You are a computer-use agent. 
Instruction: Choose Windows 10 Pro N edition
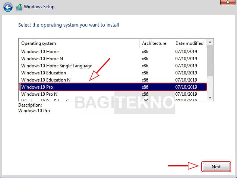point(113,94)
